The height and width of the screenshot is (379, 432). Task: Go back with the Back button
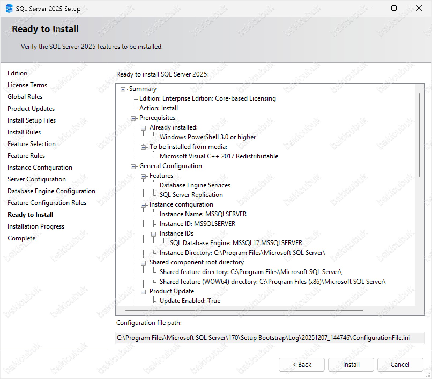tap(301, 364)
